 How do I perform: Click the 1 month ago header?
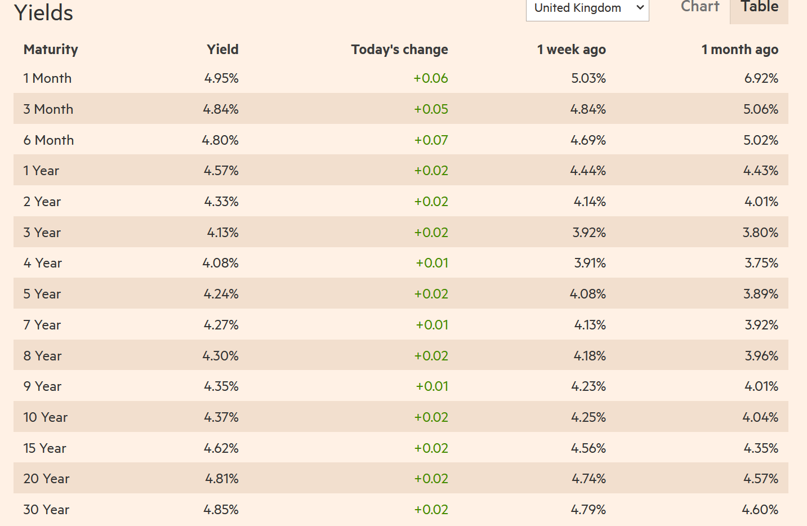pos(739,50)
